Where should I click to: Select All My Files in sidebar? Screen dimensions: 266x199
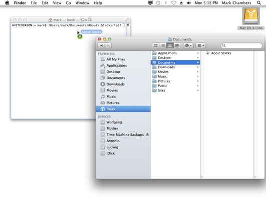pyautogui.click(x=123, y=59)
